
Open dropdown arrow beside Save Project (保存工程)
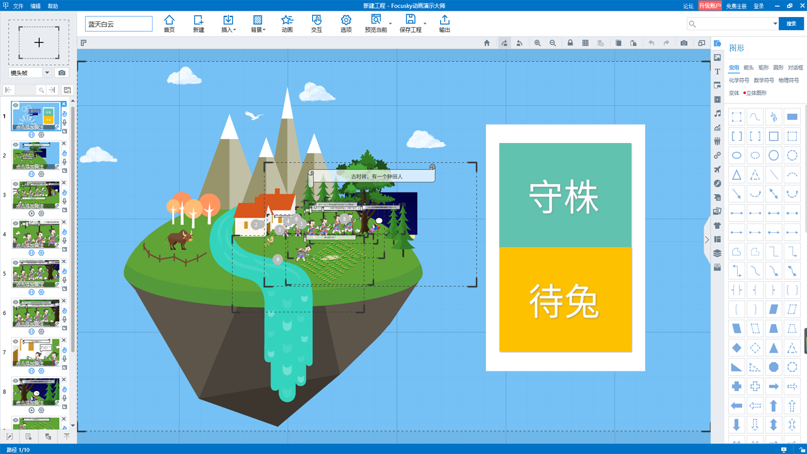click(425, 24)
